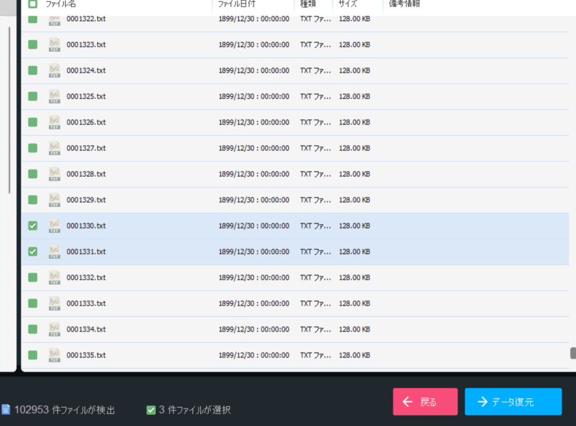
Task: Sort by the ファイル日付 column header
Action: [237, 4]
